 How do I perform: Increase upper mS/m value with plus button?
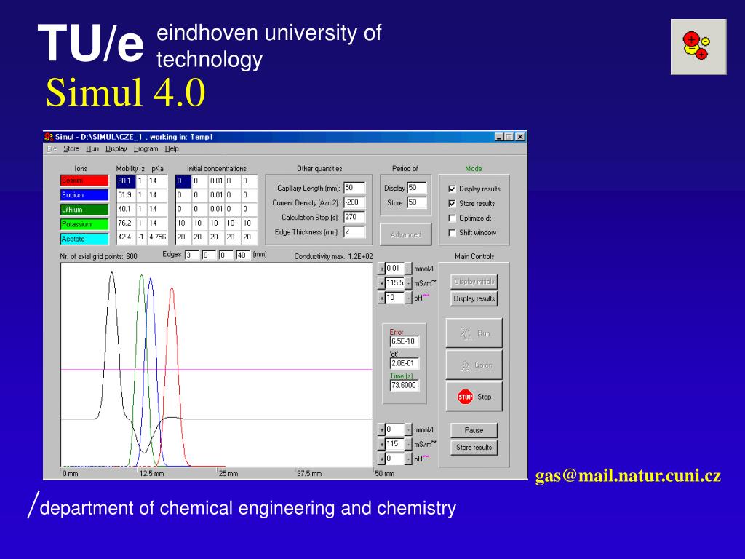pyautogui.click(x=381, y=283)
